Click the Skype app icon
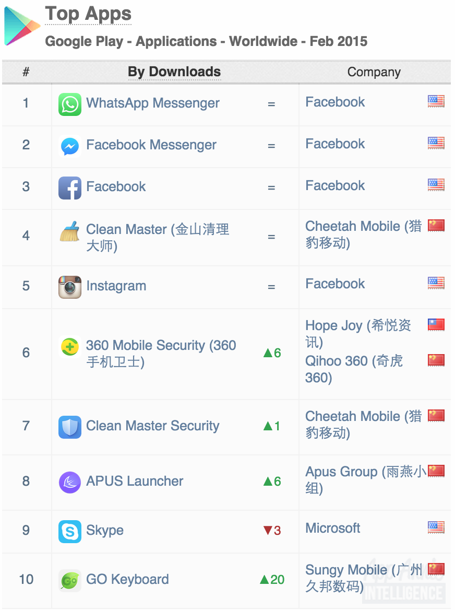 [70, 532]
